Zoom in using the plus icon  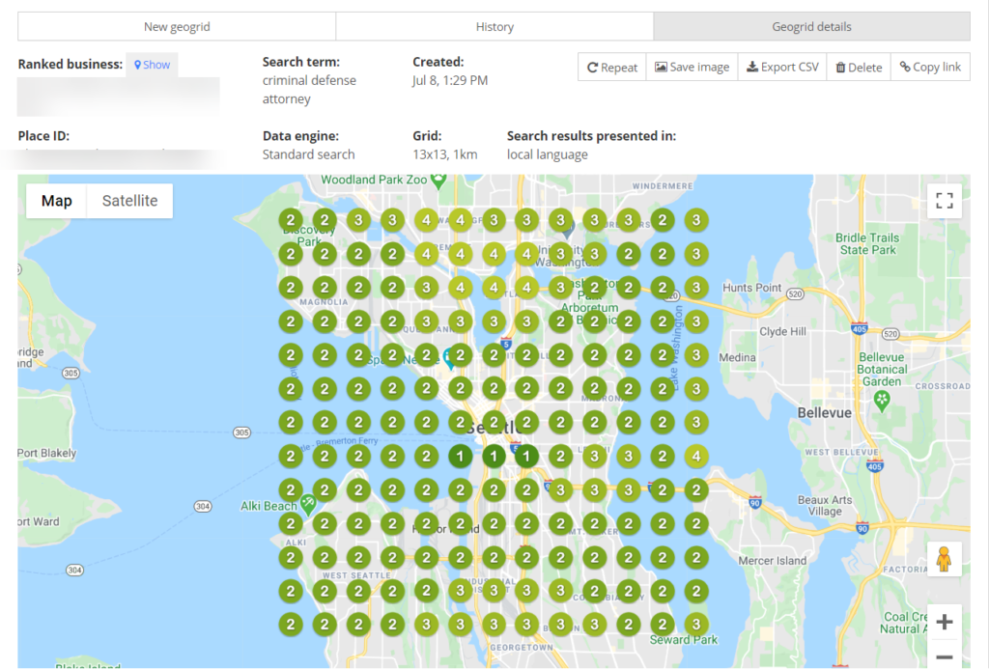(x=945, y=622)
